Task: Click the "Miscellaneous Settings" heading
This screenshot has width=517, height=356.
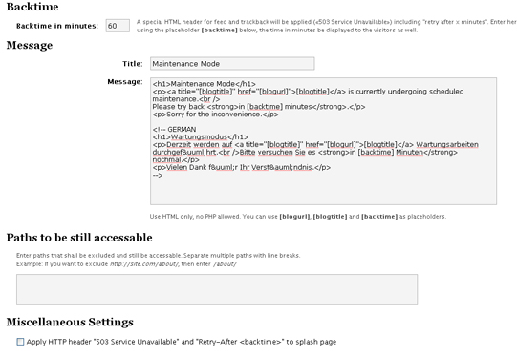Action: coord(70,322)
